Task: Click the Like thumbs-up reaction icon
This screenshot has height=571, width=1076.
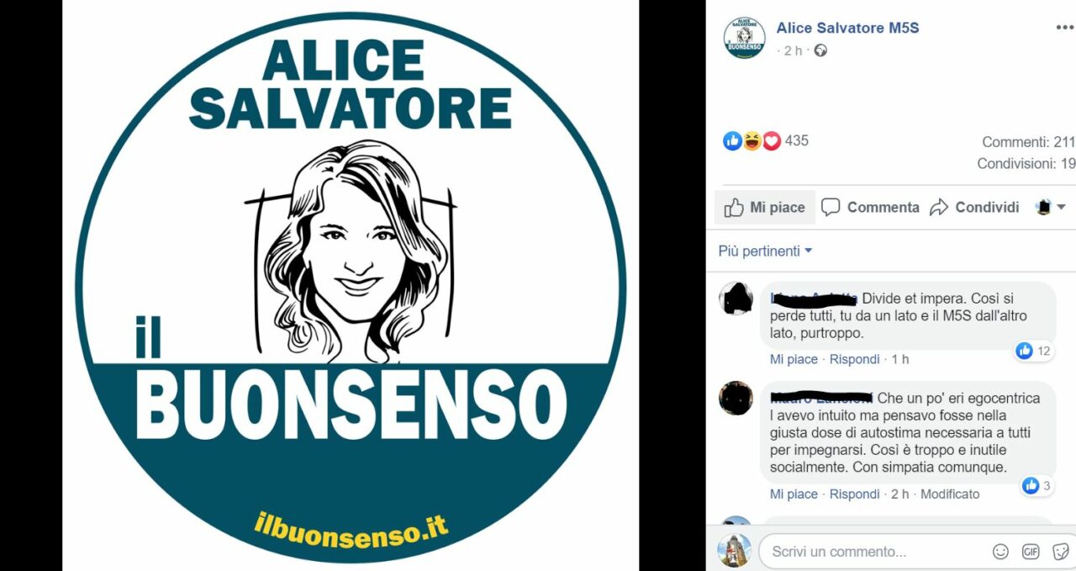Action: coord(732,141)
